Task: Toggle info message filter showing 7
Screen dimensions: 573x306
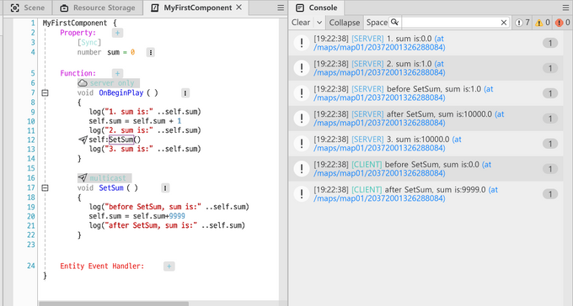Action: click(x=522, y=23)
